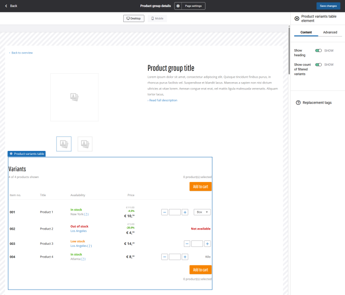Click the minus stepper for Product 3

click(x=187, y=244)
